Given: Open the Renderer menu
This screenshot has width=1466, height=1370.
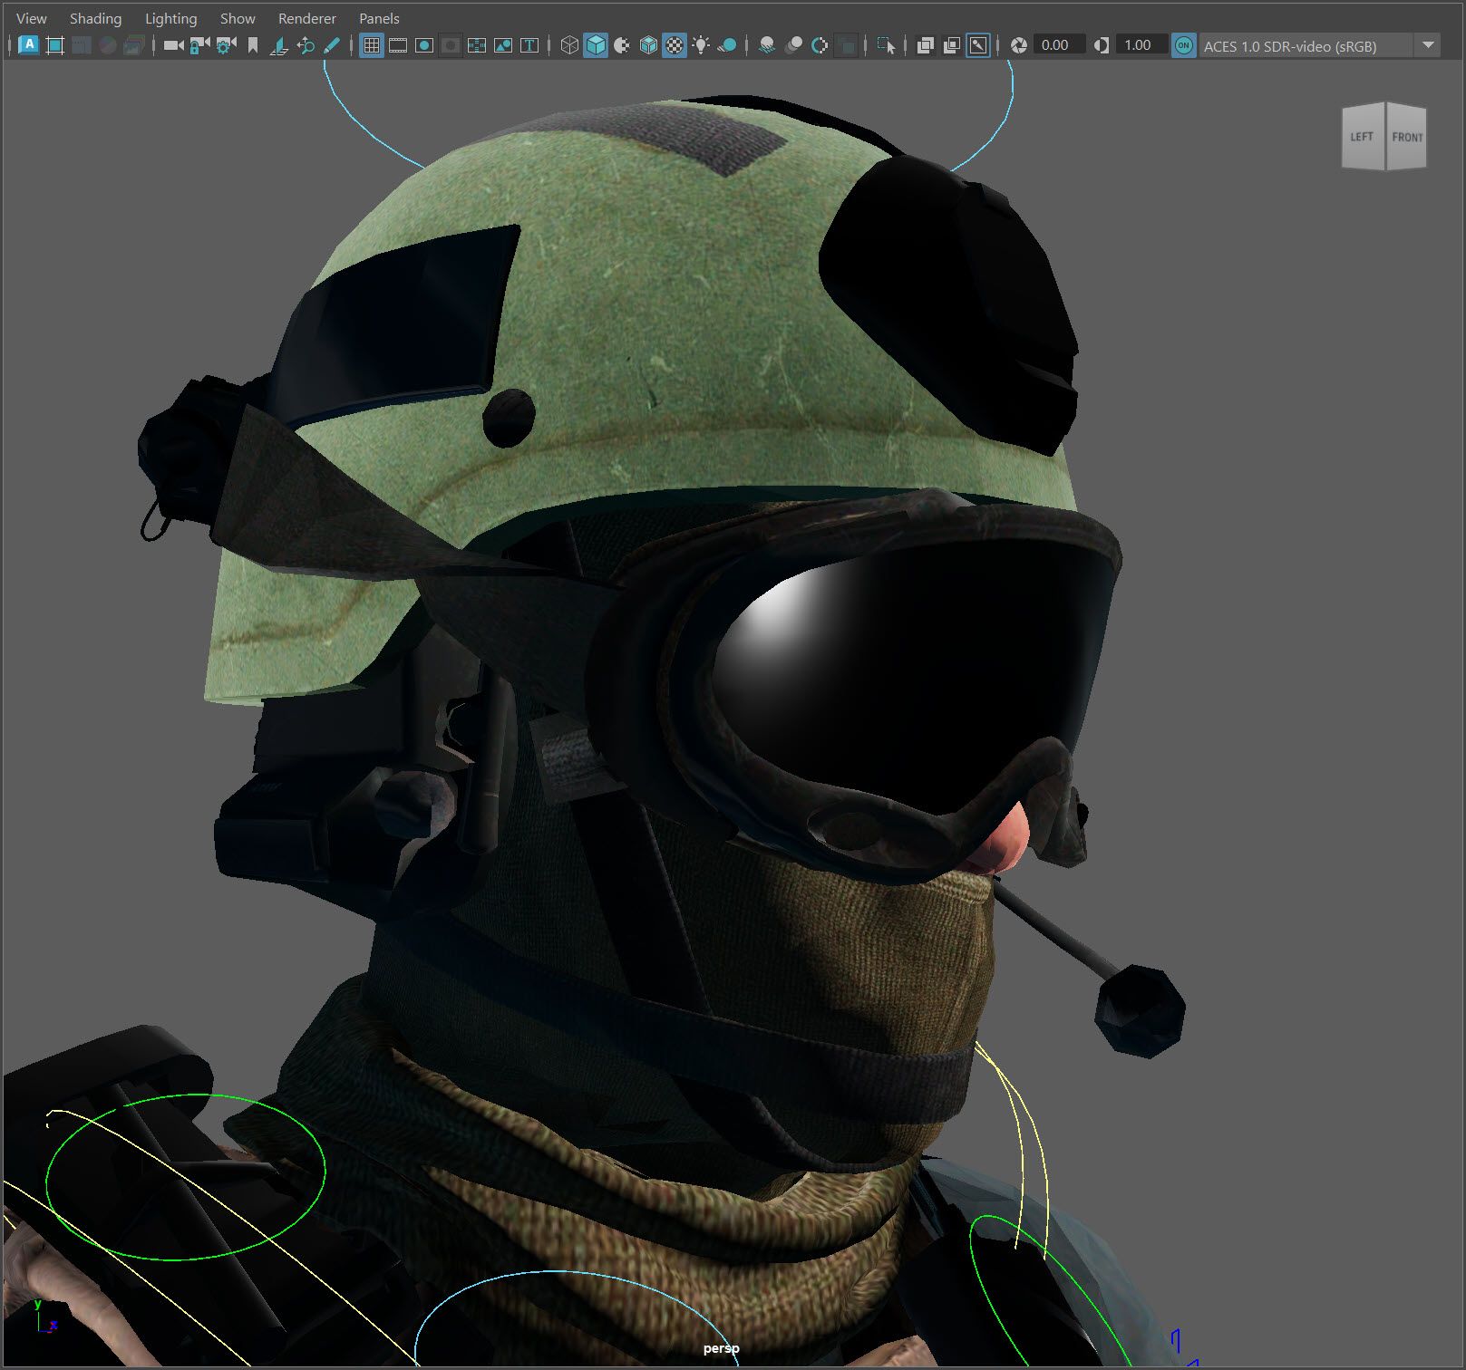Looking at the screenshot, I should pos(307,18).
